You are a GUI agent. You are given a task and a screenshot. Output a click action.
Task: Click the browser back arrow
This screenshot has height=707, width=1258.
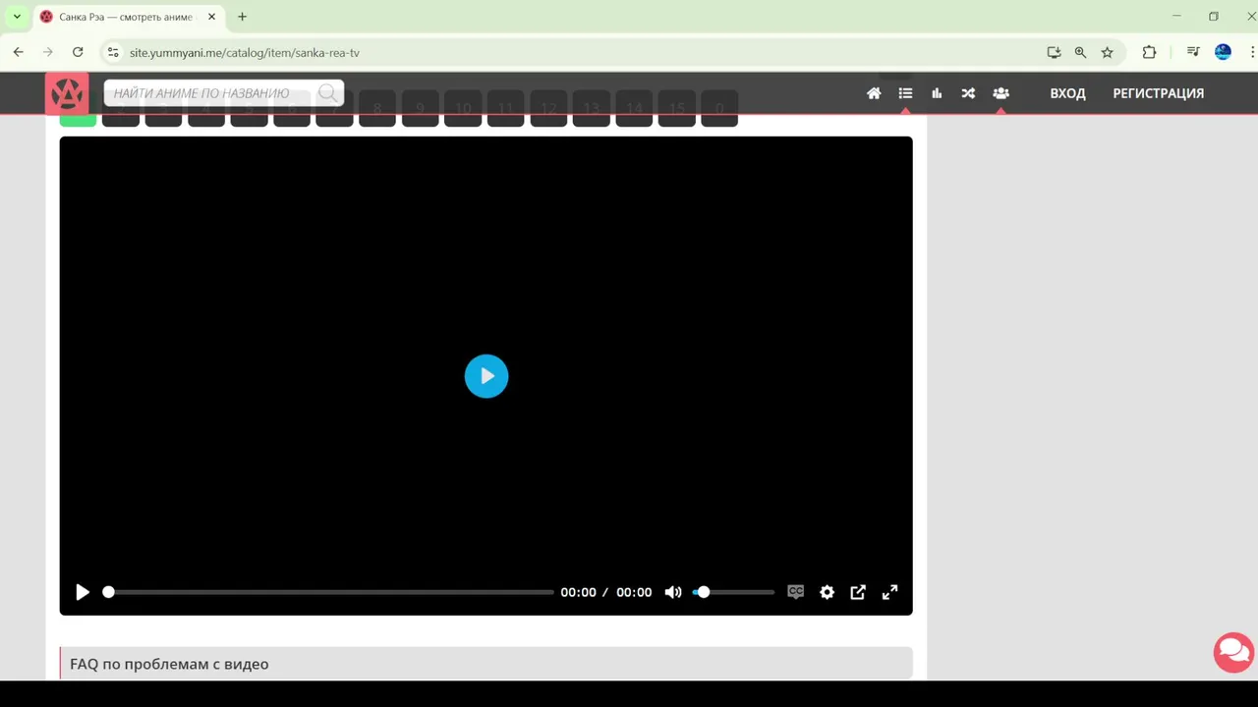pos(18,52)
